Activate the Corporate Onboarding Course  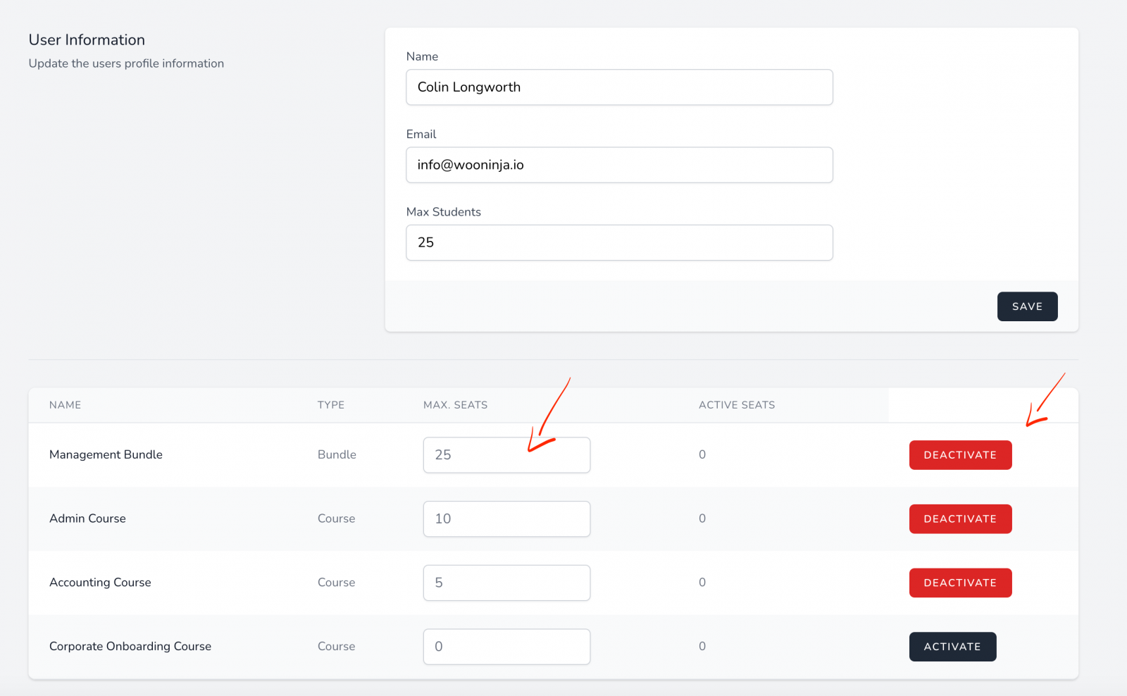pos(952,647)
